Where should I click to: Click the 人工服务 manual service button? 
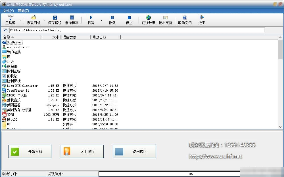tap(82, 151)
